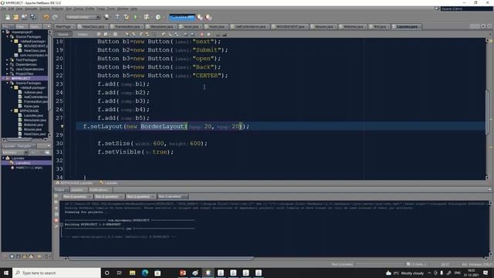Screen dimensions: 494x278
Task: Click the weather Mostly cloudy widget in tray
Action: [404, 273]
